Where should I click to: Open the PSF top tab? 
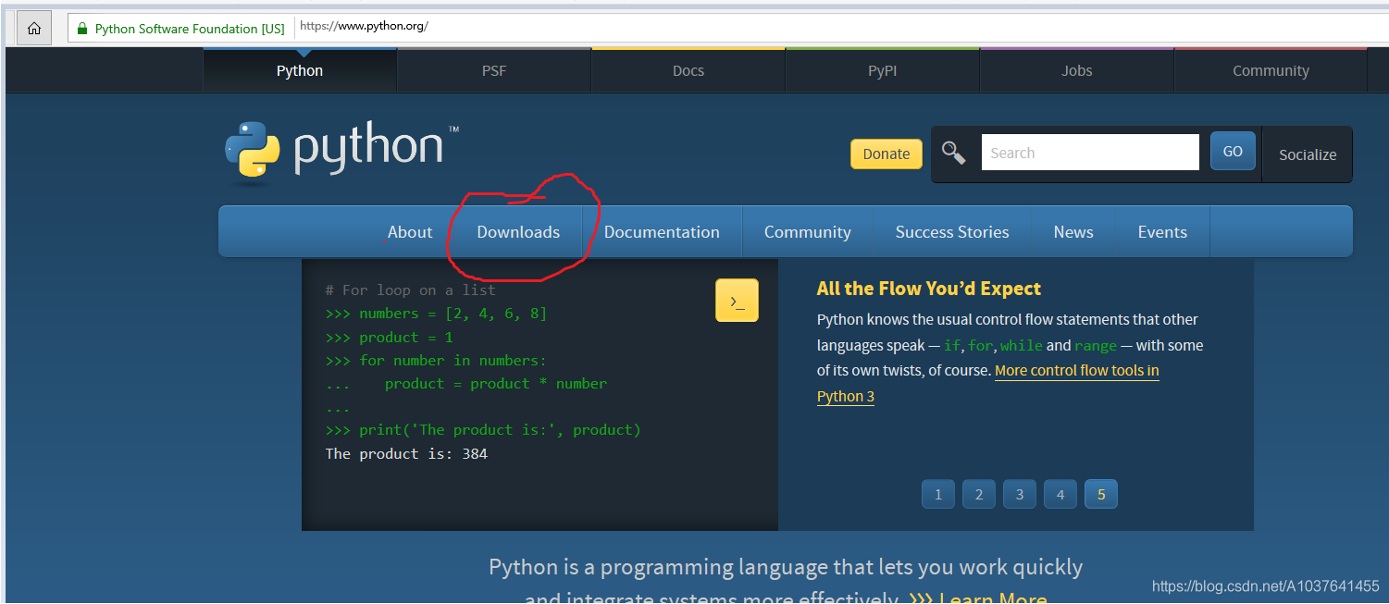pos(494,70)
